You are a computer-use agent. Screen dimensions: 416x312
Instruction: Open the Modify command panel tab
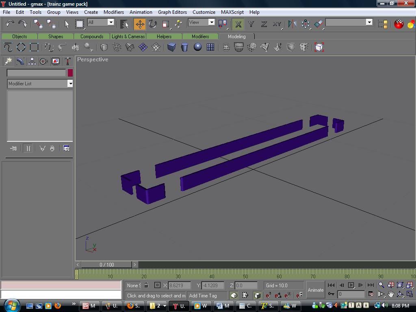(x=20, y=61)
